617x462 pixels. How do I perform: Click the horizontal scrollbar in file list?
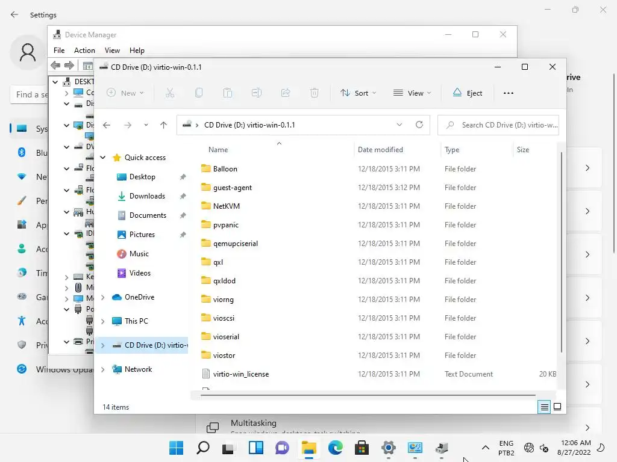pyautogui.click(x=368, y=395)
